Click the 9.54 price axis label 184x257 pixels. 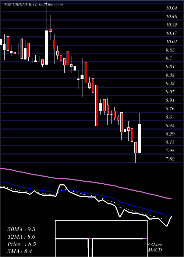pos(170,67)
